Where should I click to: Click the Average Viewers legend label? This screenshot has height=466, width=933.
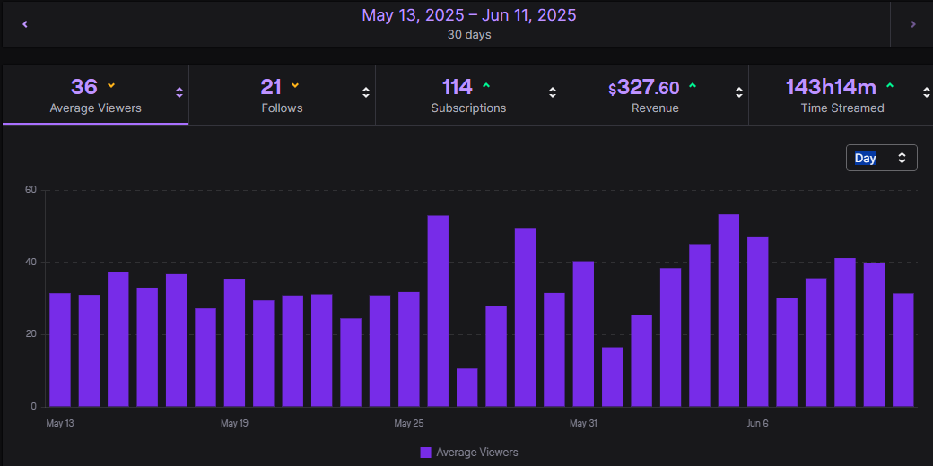coord(476,453)
